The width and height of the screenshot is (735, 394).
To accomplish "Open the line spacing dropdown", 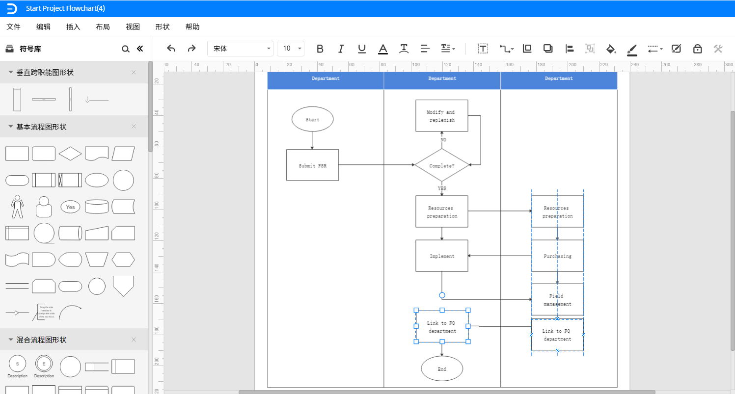I will (448, 48).
